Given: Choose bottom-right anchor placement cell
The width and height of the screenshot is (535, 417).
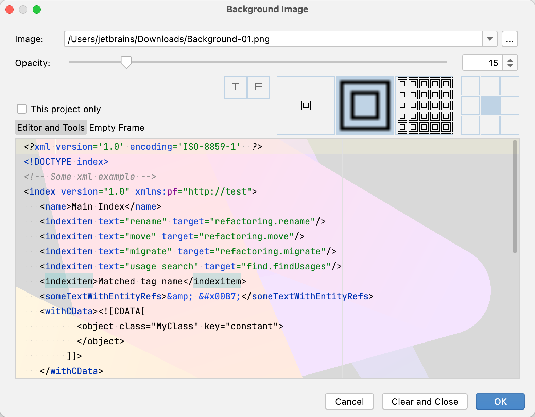Looking at the screenshot, I should tap(510, 125).
